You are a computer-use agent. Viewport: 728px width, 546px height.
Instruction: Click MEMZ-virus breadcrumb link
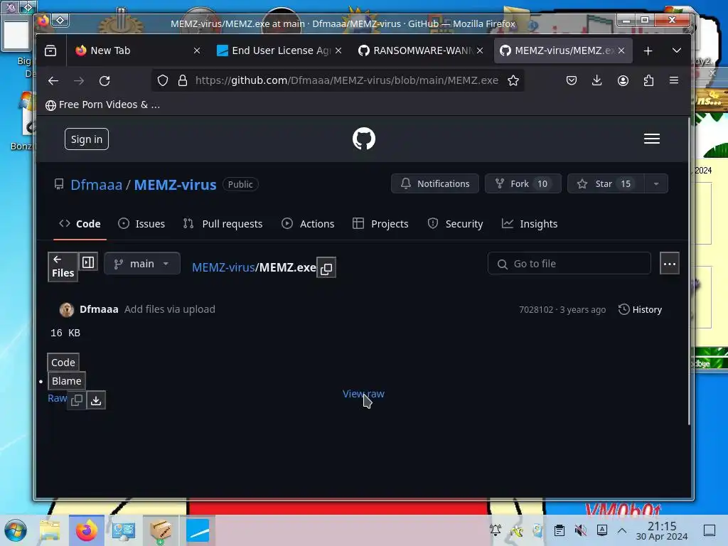(223, 267)
